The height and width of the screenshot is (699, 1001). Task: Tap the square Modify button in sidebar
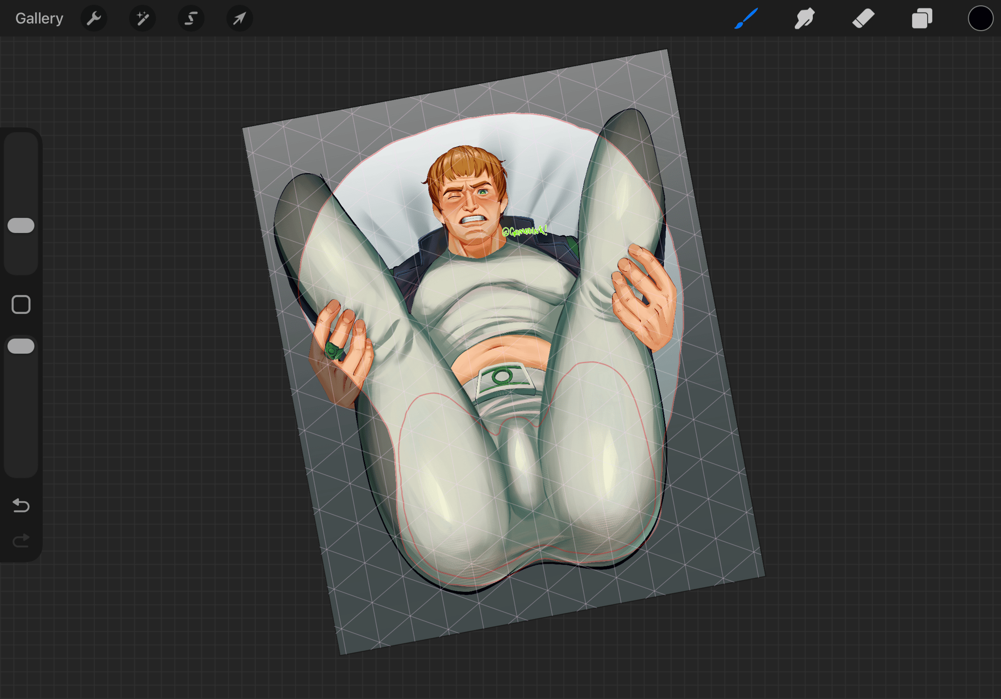(21, 304)
